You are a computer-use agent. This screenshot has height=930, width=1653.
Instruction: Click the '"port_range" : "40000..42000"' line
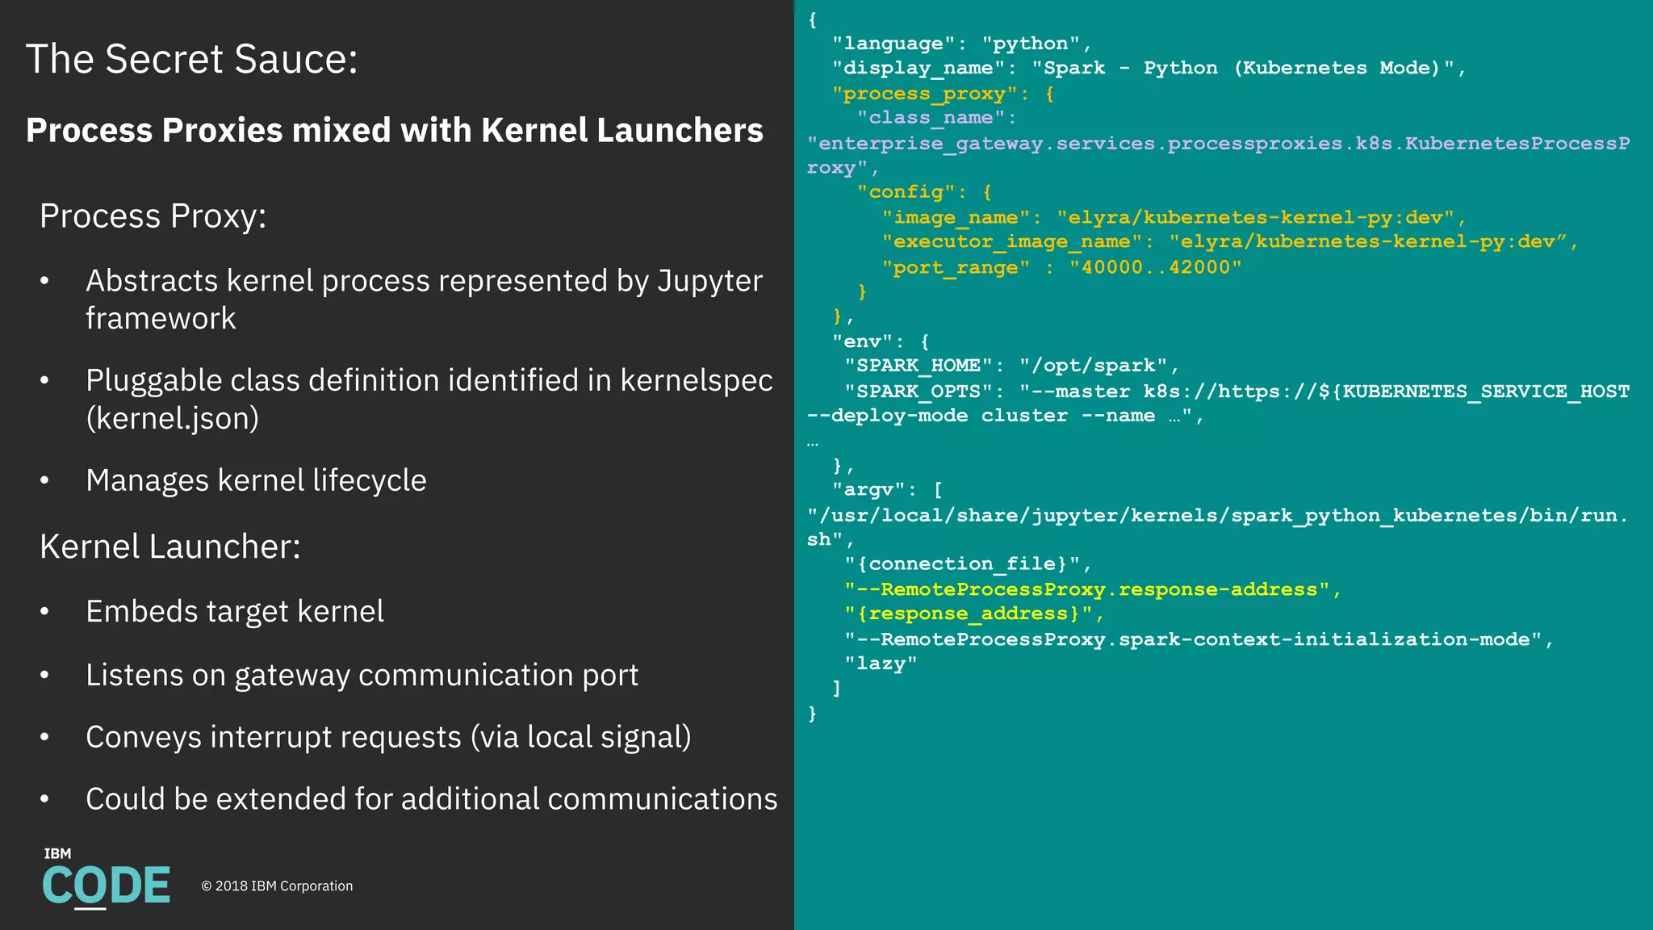pyautogui.click(x=1061, y=267)
